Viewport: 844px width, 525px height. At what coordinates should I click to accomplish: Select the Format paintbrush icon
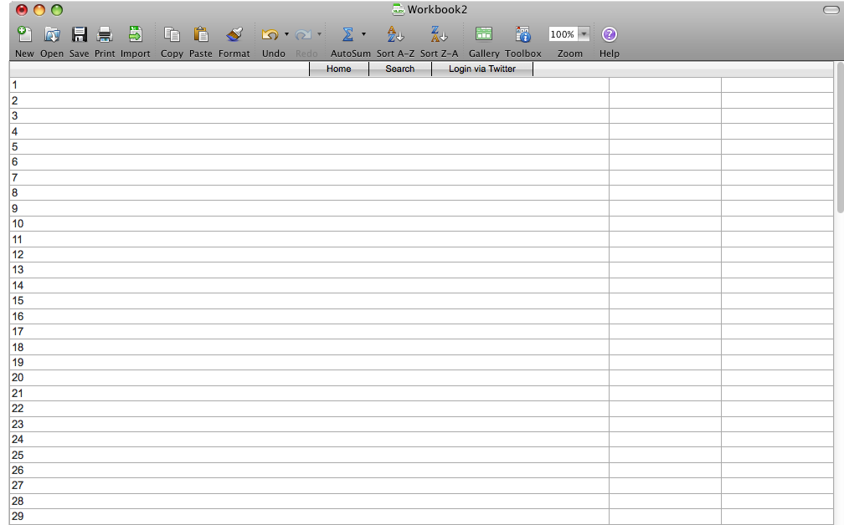point(234,35)
